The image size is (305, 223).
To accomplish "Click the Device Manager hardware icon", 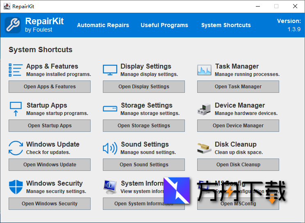I will tap(204, 109).
